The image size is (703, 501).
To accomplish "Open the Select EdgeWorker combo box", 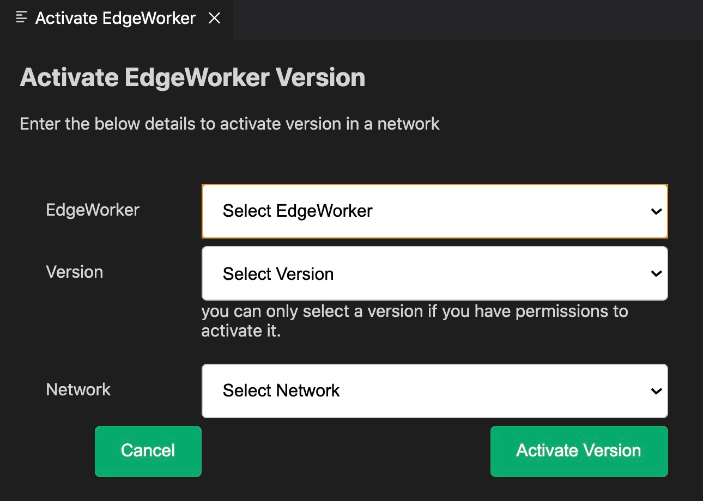I will click(x=435, y=211).
